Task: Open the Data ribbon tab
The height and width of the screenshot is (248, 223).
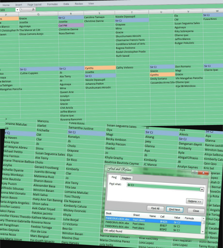Action: tap(66, 4)
